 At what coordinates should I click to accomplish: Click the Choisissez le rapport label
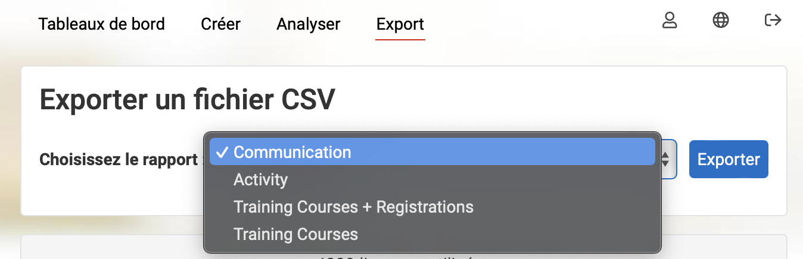tap(119, 160)
